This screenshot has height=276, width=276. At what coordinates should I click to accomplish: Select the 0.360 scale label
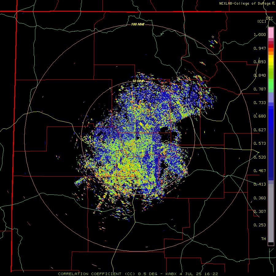coord(260,198)
